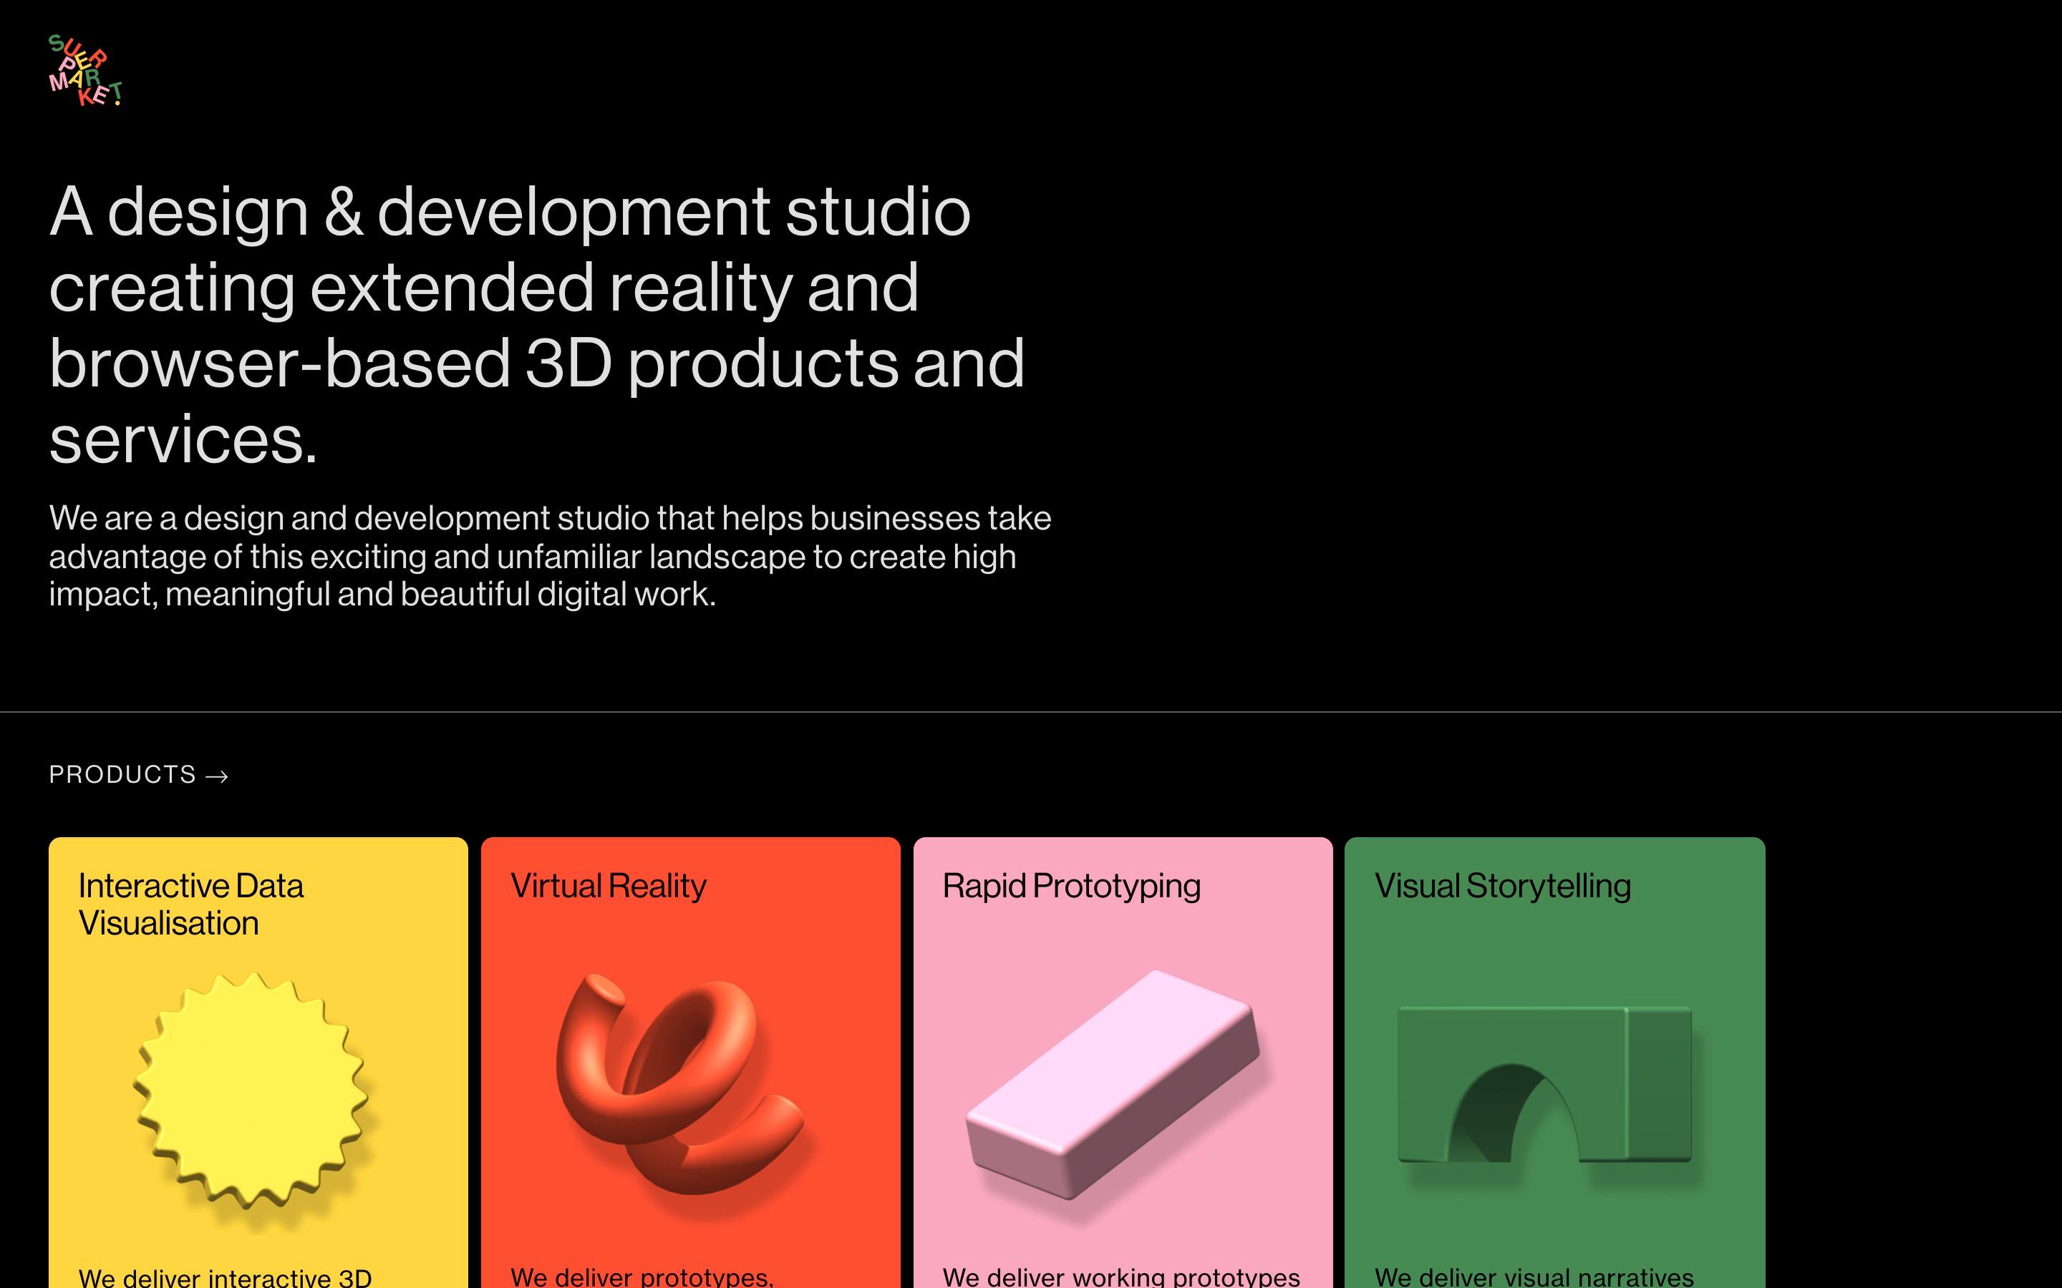Open the Visual Storytelling card heading
This screenshot has height=1288, width=2062.
pyautogui.click(x=1502, y=886)
